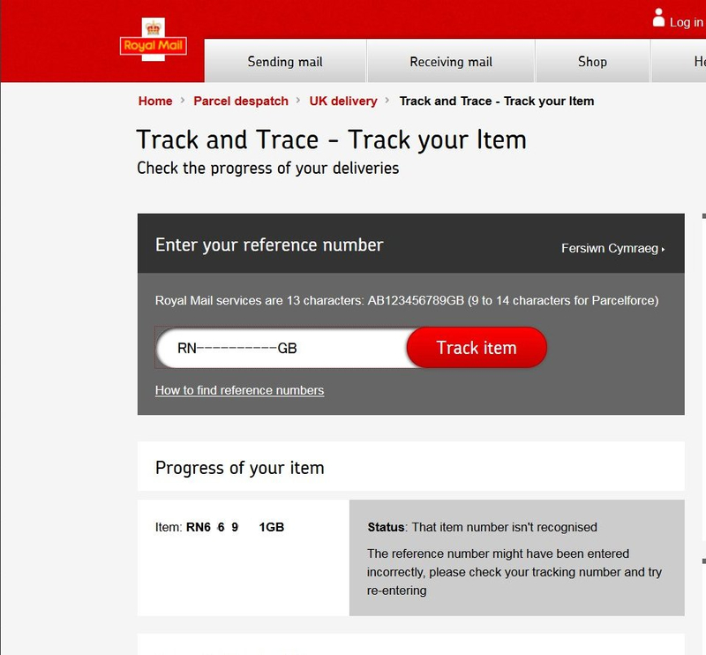The width and height of the screenshot is (706, 655).
Task: Open the Log in link
Action: (687, 22)
